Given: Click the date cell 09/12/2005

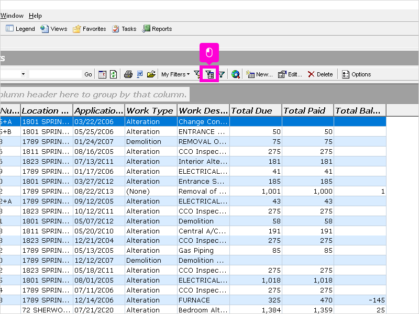Looking at the screenshot, I should [99, 201].
